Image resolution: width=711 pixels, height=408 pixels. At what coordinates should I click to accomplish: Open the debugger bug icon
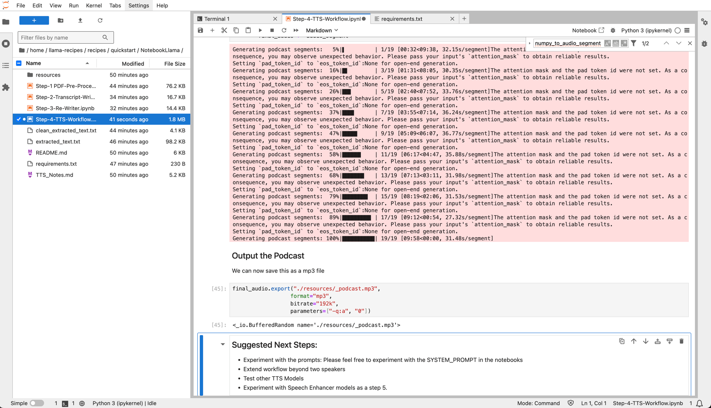tap(613, 30)
